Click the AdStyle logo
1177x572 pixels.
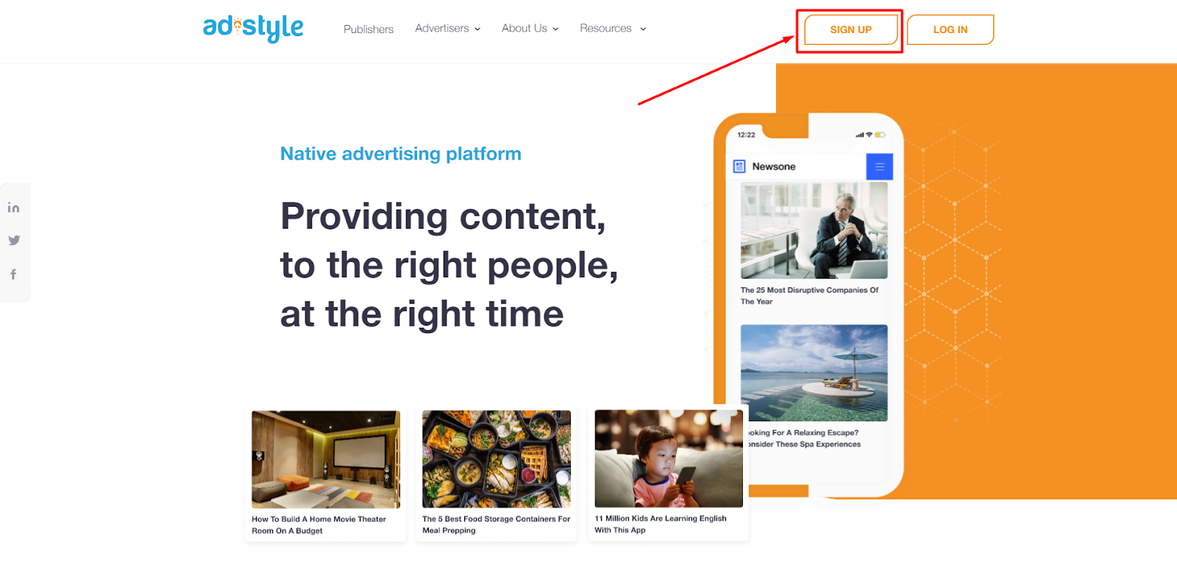click(x=253, y=28)
